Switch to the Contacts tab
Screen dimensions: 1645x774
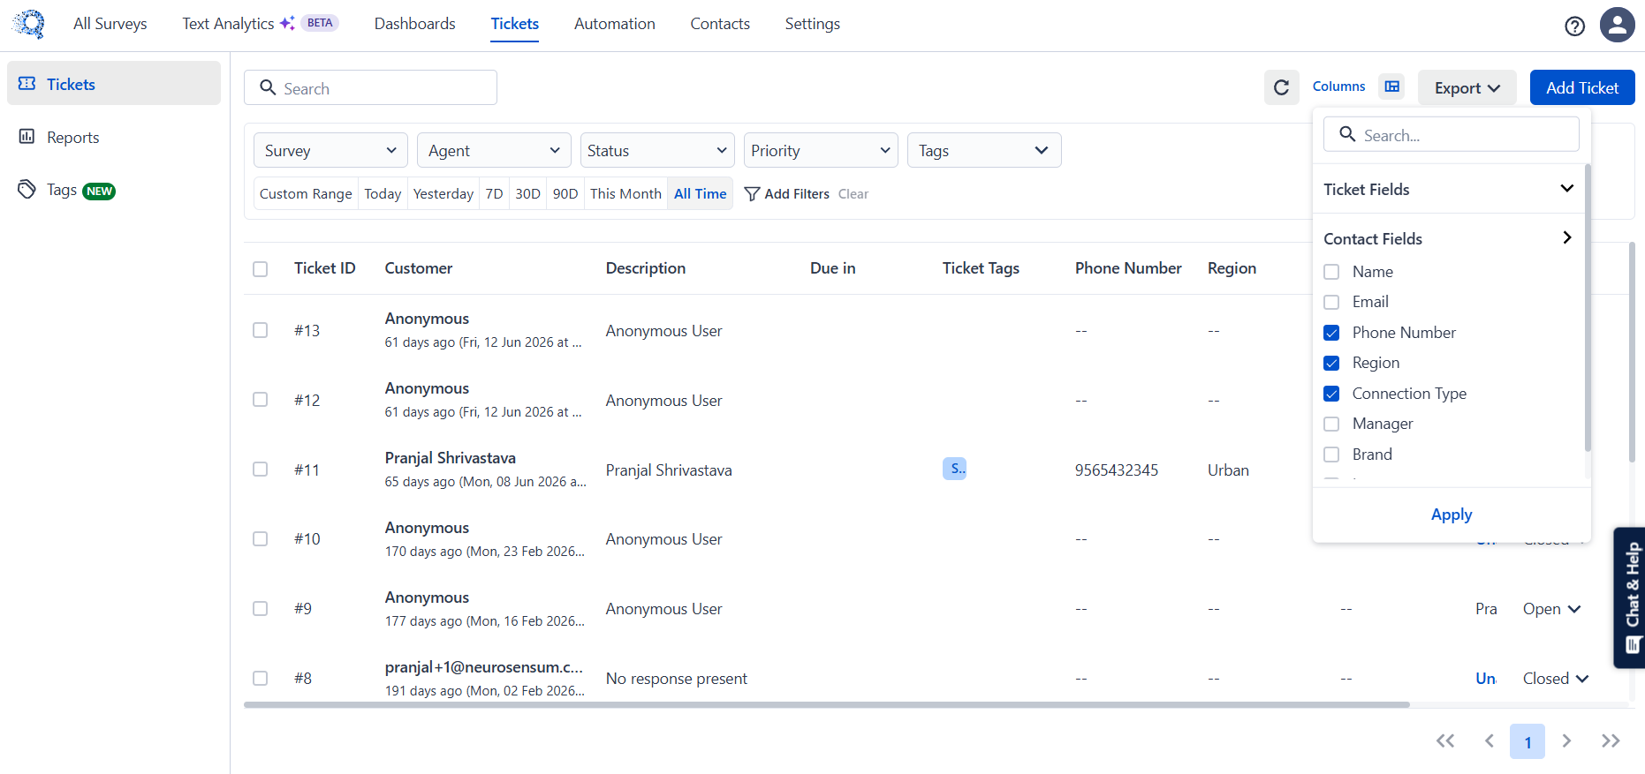[720, 24]
